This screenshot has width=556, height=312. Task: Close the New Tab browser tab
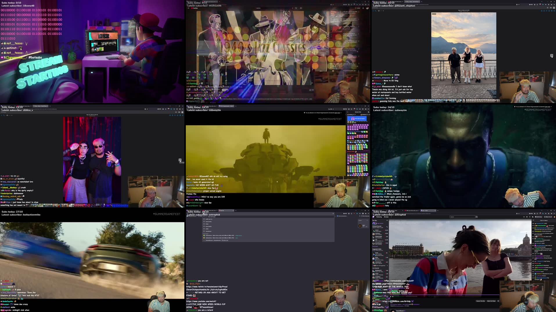pyautogui.click(x=233, y=210)
